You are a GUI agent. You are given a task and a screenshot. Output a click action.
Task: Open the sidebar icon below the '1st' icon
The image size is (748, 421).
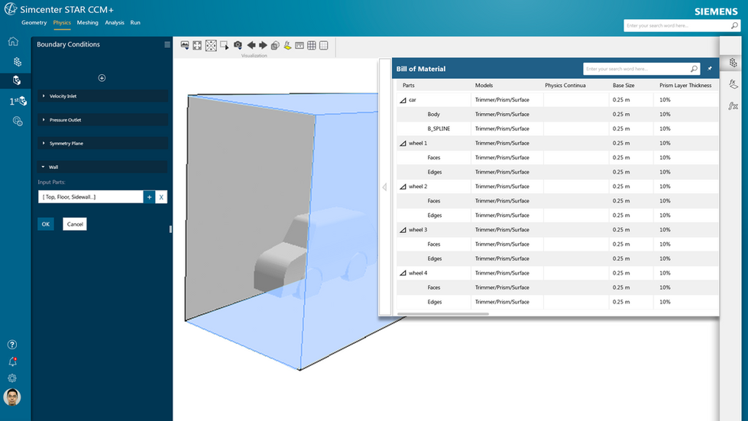pos(18,121)
